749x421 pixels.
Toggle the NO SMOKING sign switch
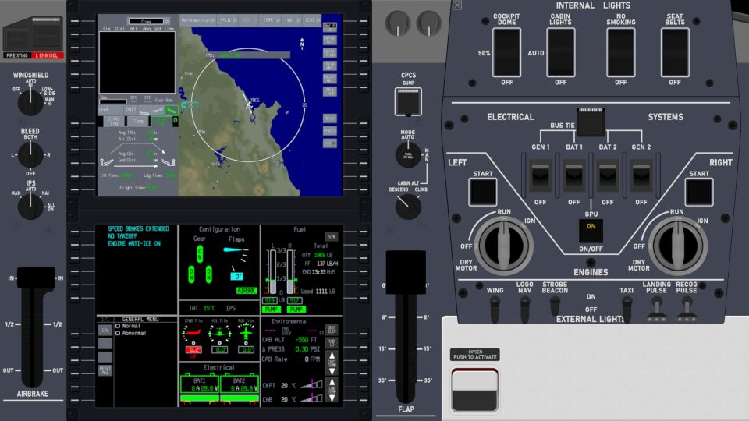pos(620,52)
